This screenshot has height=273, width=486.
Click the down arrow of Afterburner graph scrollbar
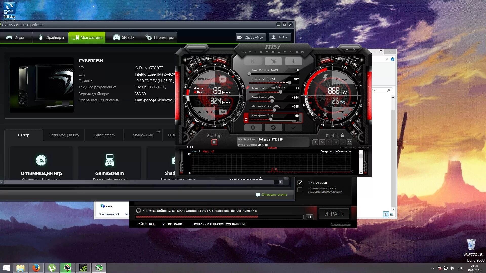point(361,172)
